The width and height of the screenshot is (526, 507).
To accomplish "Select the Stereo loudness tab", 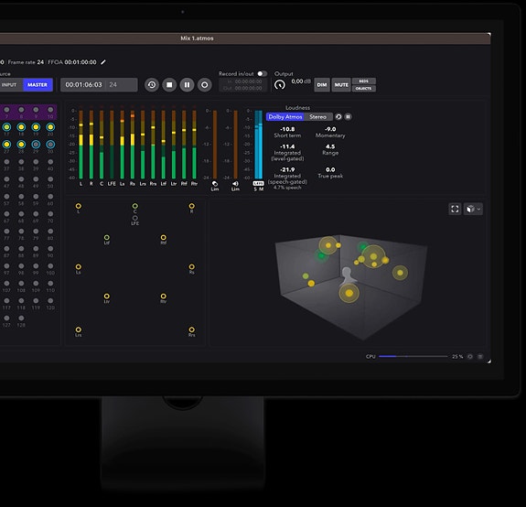I will pos(318,117).
